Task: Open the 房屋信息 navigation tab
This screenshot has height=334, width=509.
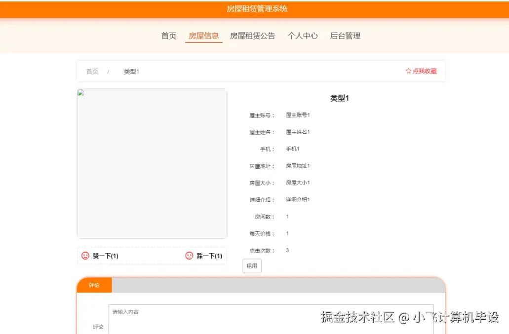Action: (x=203, y=36)
